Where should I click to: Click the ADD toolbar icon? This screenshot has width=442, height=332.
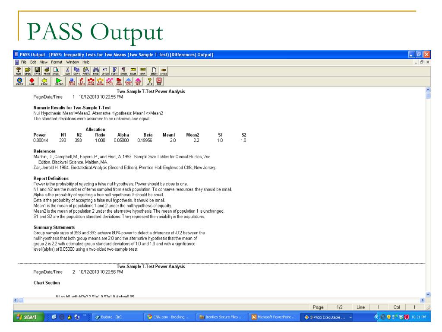pos(18,71)
